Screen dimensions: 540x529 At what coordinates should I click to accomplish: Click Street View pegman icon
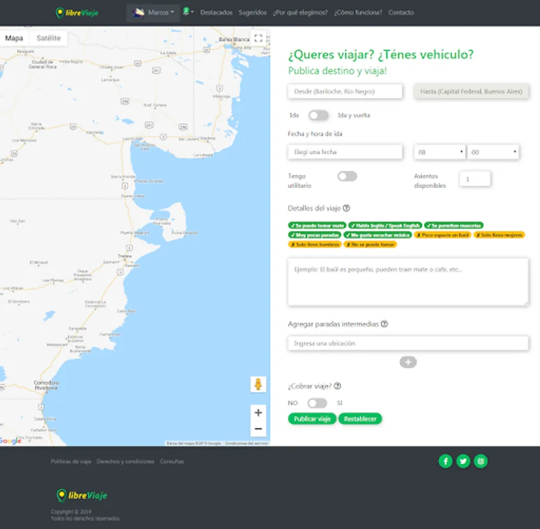(x=258, y=384)
